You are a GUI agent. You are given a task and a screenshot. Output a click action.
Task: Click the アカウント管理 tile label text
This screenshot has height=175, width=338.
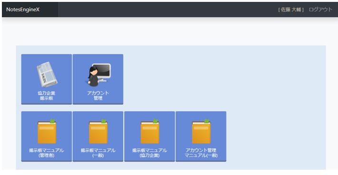pos(98,96)
